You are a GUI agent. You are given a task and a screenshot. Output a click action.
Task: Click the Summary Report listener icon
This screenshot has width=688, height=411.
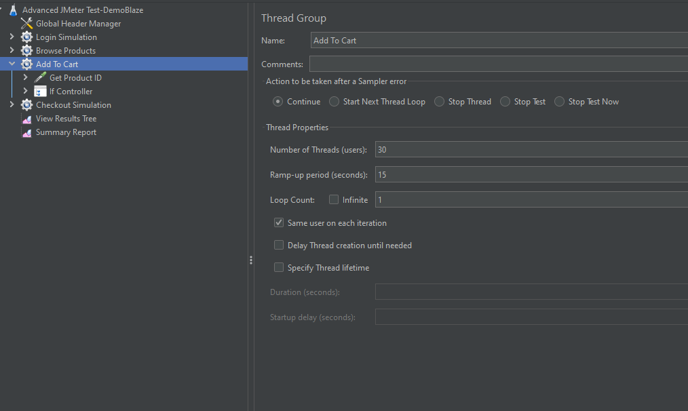coord(26,132)
